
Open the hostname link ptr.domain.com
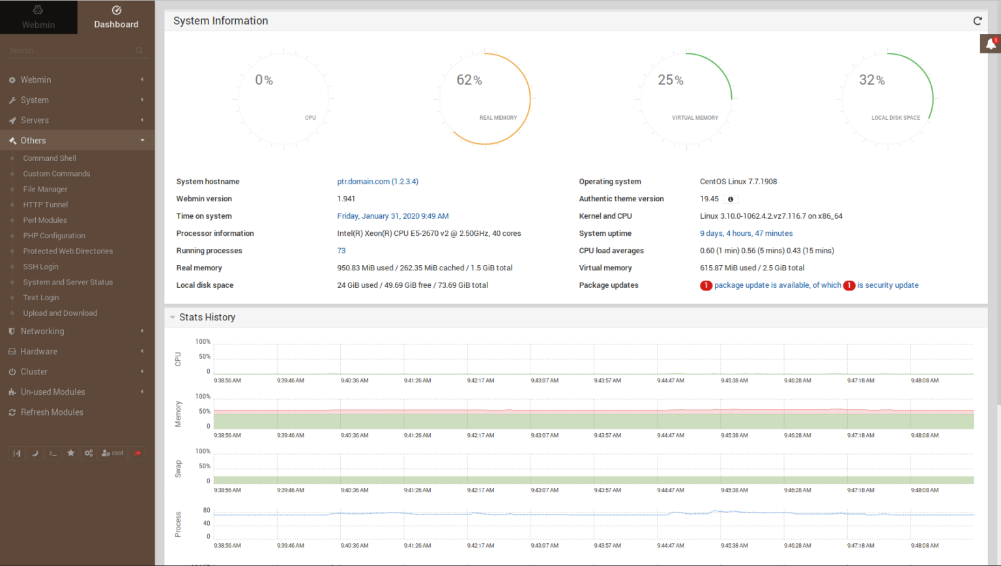click(x=378, y=181)
